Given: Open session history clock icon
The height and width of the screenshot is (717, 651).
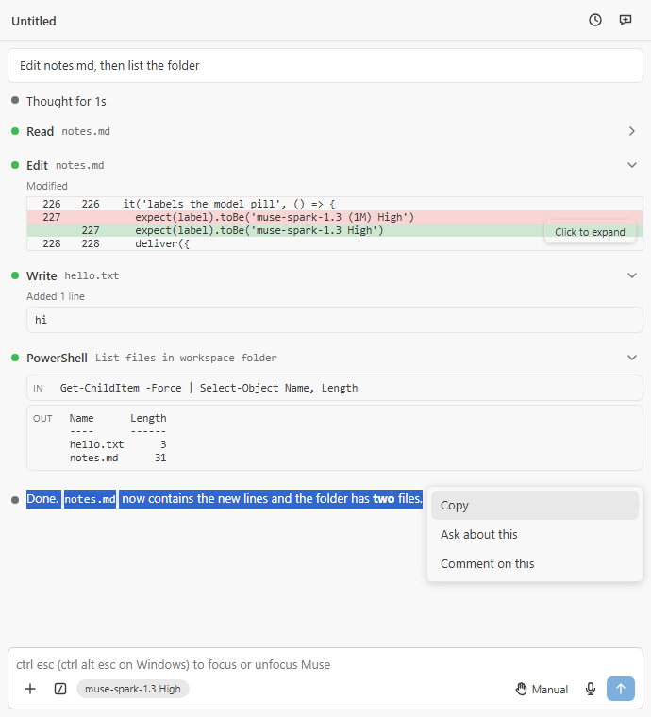Looking at the screenshot, I should pyautogui.click(x=594, y=20).
